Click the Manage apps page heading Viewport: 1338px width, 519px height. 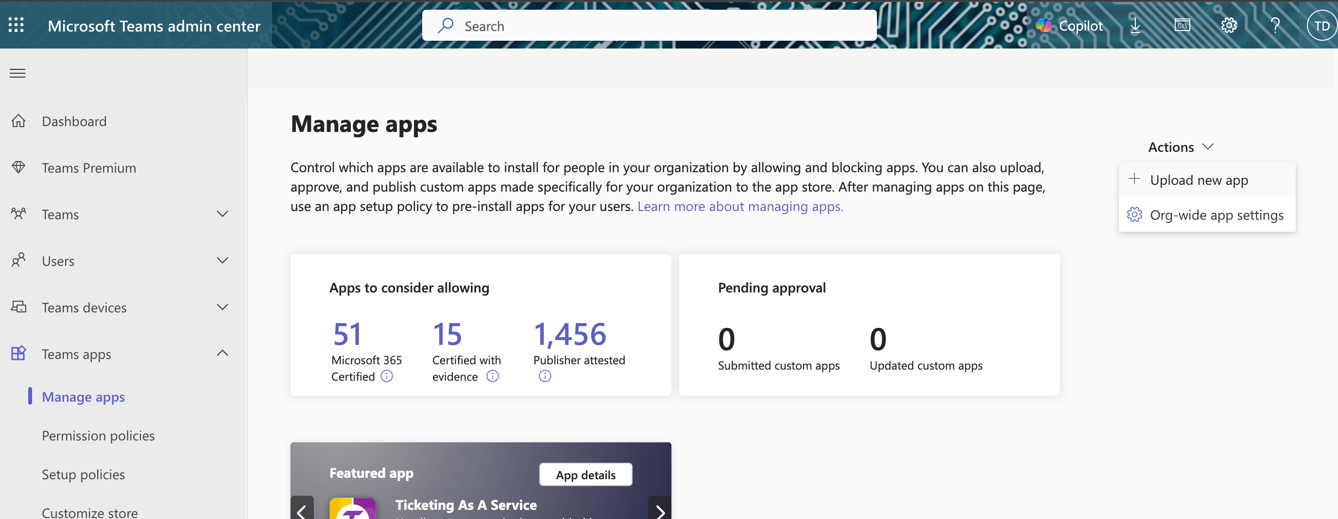tap(363, 124)
